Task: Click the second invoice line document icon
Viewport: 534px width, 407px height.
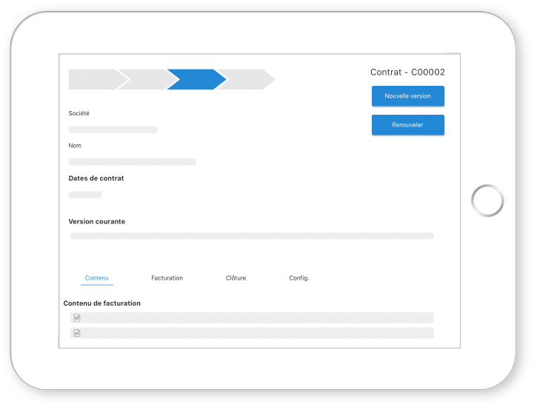Action: tap(77, 333)
